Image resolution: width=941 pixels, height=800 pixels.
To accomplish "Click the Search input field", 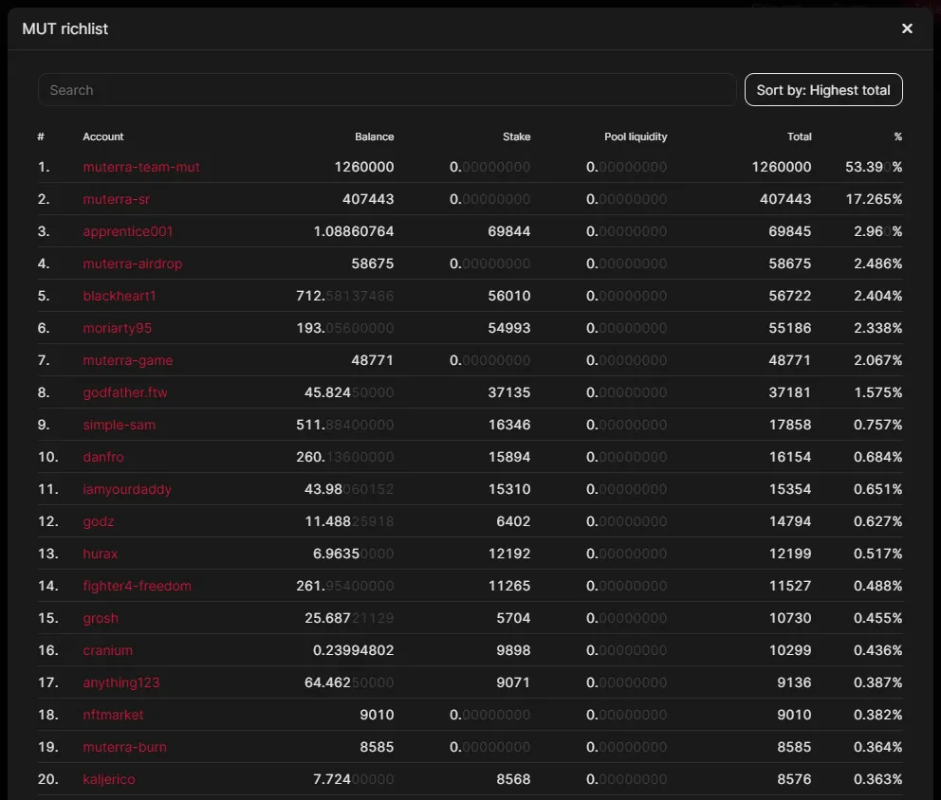I will (x=387, y=90).
